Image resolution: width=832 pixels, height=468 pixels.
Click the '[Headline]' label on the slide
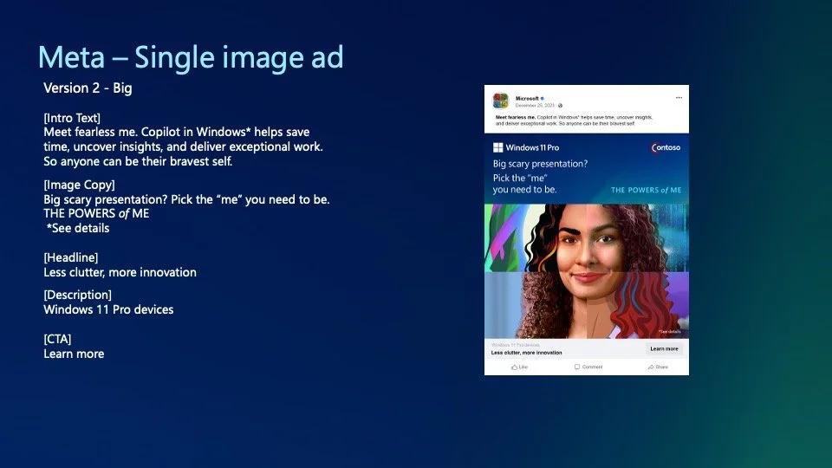coord(70,257)
